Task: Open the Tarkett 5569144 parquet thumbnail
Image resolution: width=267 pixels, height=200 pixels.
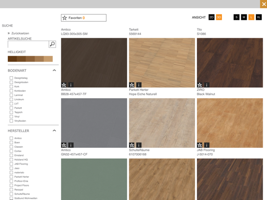Action: [162, 63]
